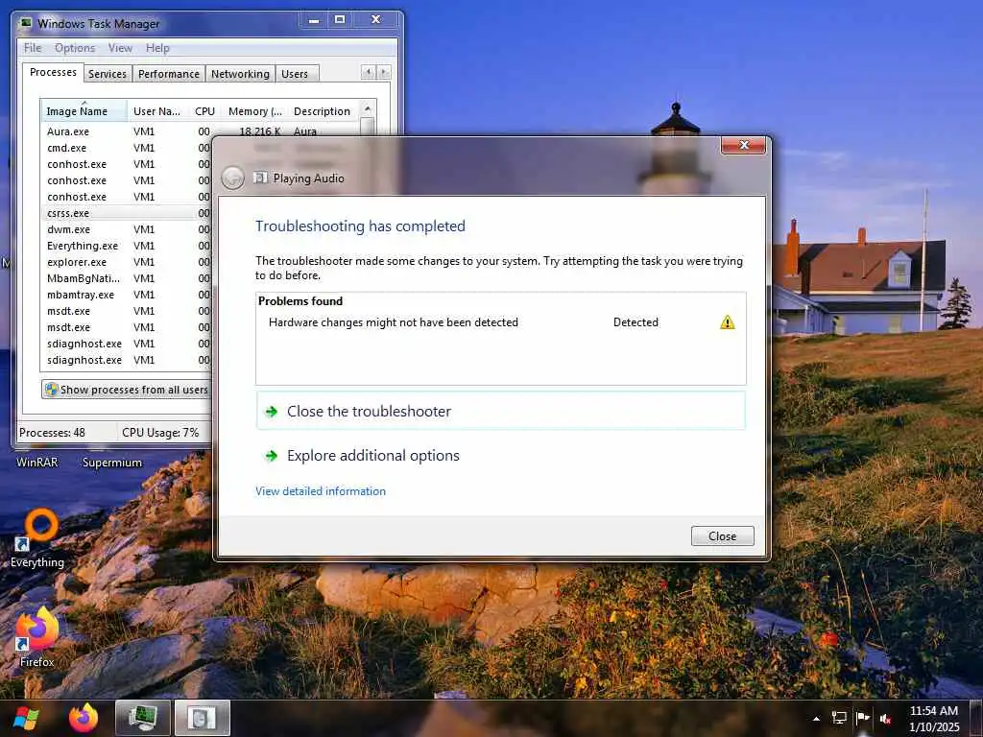Click Explore additional options
983x737 pixels.
pyautogui.click(x=500, y=456)
